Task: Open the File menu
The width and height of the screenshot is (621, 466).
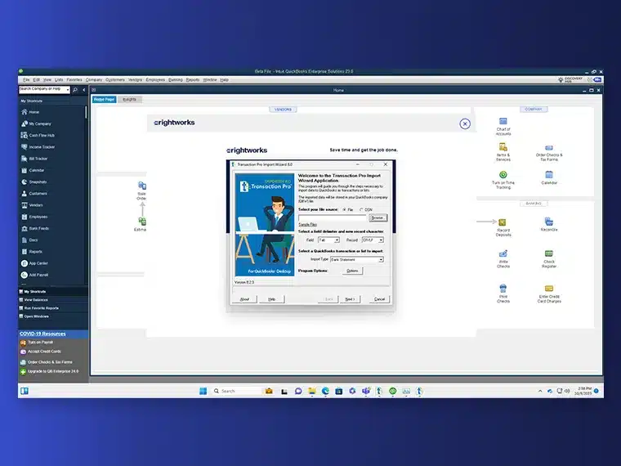Action: 26,80
